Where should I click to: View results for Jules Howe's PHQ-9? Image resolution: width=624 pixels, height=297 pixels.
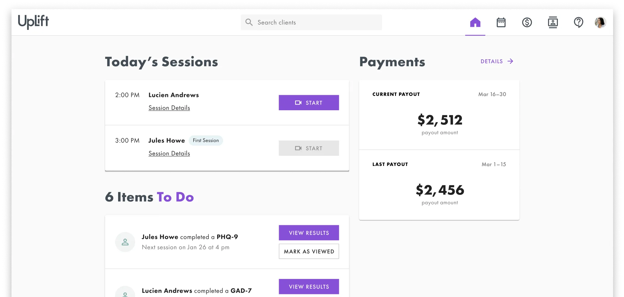tap(309, 233)
